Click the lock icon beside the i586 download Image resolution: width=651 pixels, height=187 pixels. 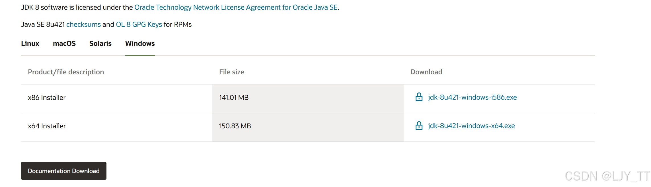419,97
